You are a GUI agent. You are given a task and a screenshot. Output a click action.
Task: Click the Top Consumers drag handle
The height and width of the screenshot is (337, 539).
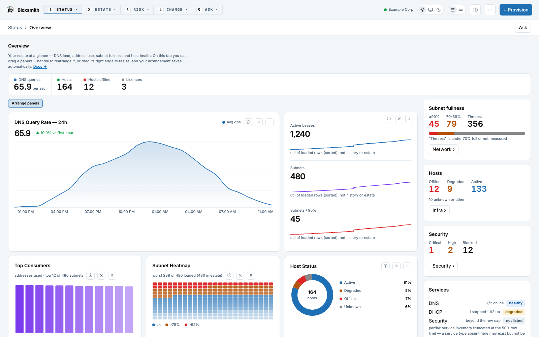(x=112, y=275)
